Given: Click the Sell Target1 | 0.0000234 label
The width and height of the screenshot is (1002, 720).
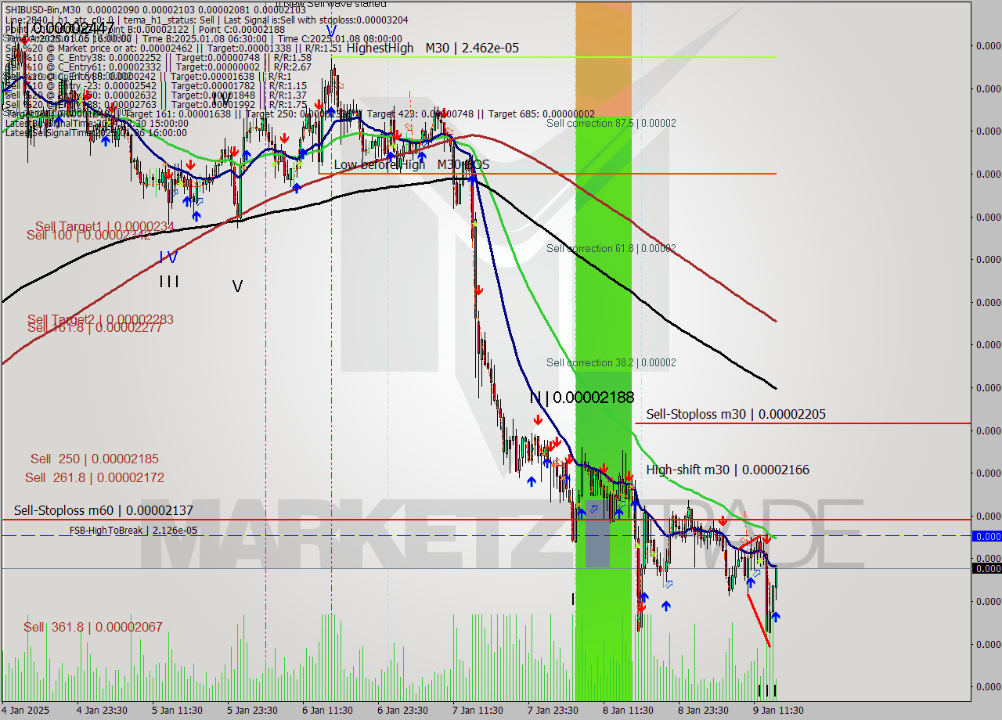Looking at the screenshot, I should [x=105, y=227].
